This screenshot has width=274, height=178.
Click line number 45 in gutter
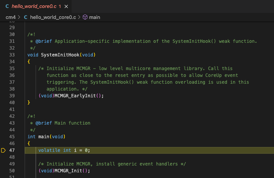pos(12,137)
